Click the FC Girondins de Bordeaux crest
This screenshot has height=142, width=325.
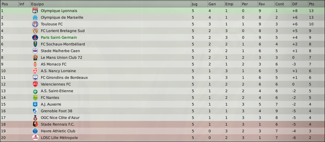pyautogui.click(x=35, y=78)
